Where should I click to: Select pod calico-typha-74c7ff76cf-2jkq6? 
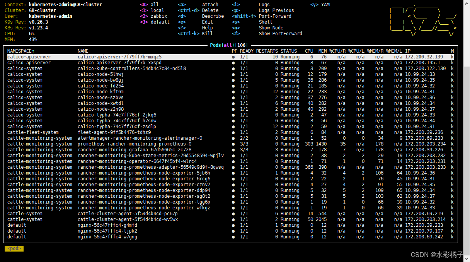pos(230,115)
